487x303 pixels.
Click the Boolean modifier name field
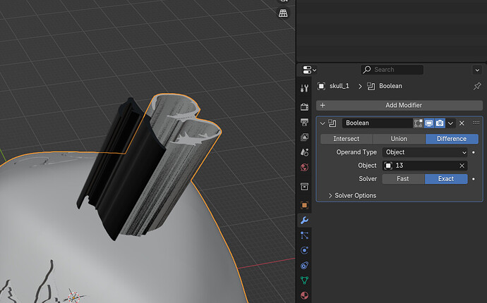(378, 123)
